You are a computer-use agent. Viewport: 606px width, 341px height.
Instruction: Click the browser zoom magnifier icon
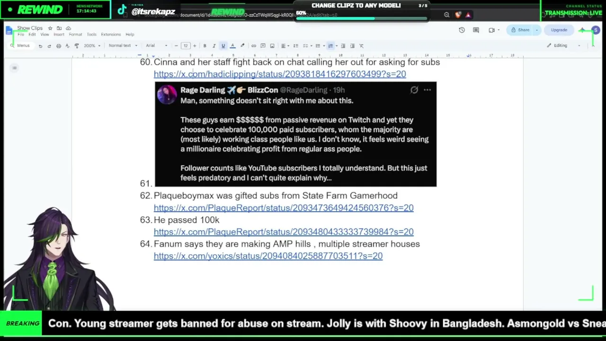coord(446,15)
